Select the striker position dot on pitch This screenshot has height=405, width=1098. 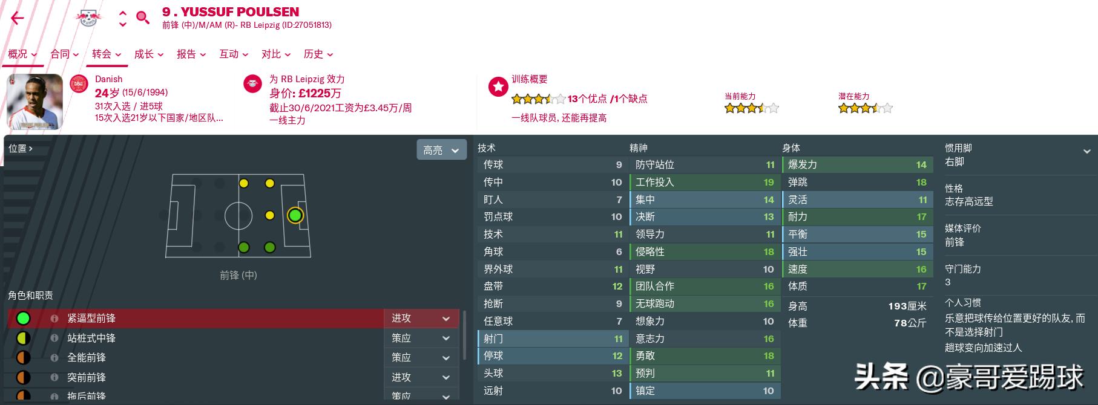295,215
